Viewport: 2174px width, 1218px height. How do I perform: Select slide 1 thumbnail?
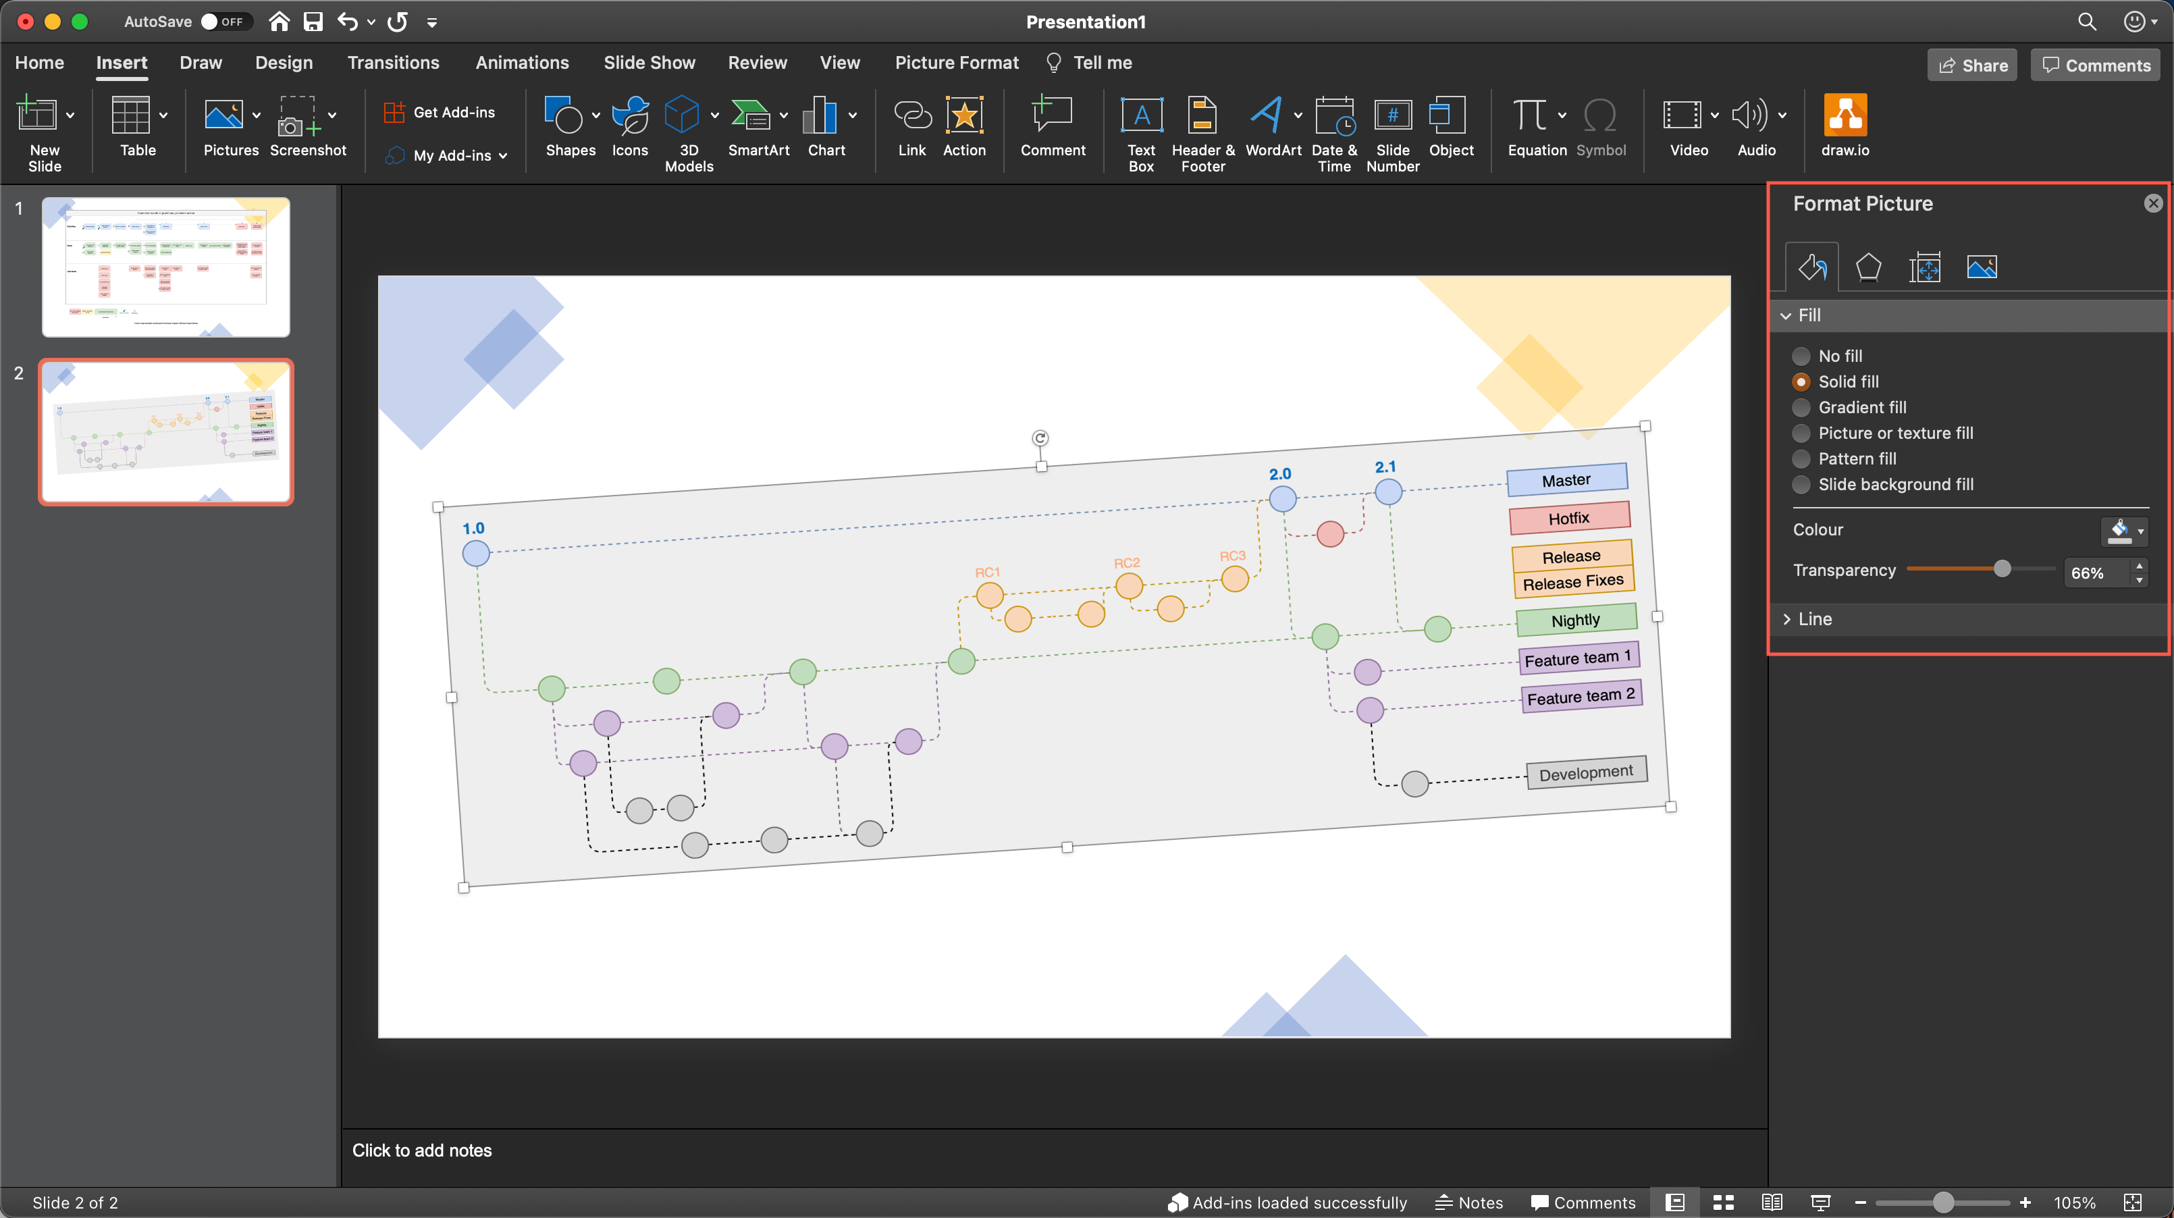point(165,266)
